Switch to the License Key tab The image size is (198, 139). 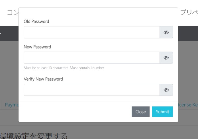(x=188, y=105)
